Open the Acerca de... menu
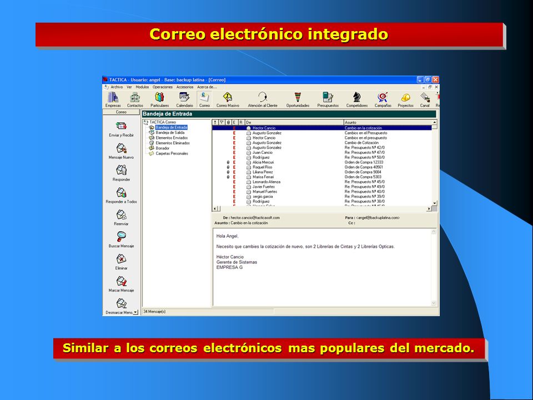The height and width of the screenshot is (400, 533). pyautogui.click(x=207, y=87)
